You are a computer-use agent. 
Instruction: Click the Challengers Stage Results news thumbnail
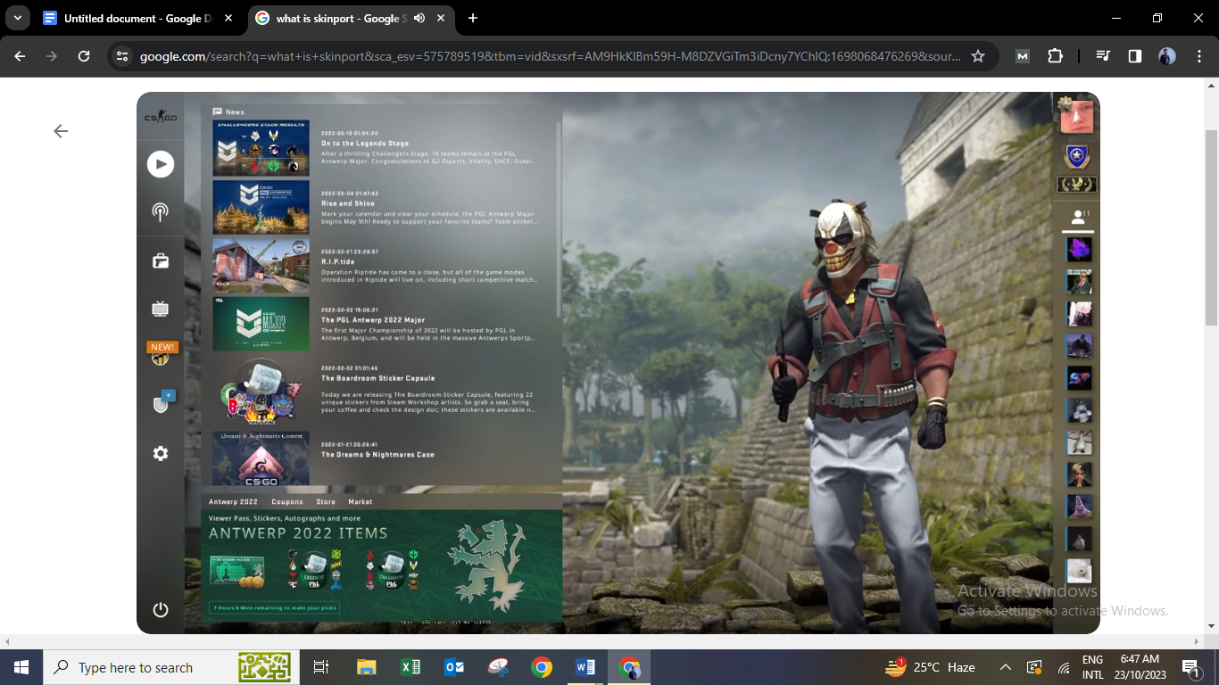click(x=261, y=148)
